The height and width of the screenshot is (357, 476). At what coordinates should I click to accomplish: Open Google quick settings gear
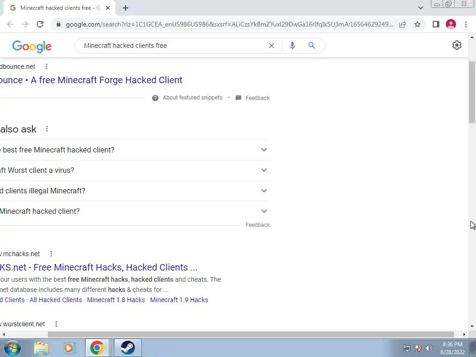click(457, 45)
